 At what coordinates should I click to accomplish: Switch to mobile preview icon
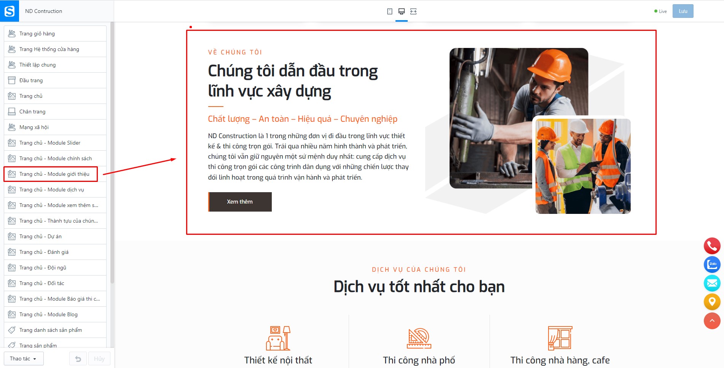390,11
